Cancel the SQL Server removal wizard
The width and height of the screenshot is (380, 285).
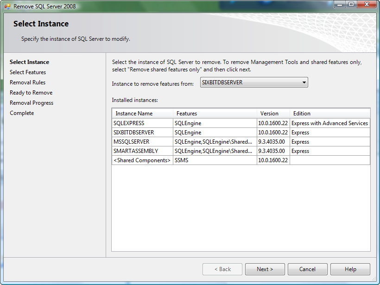[307, 269]
